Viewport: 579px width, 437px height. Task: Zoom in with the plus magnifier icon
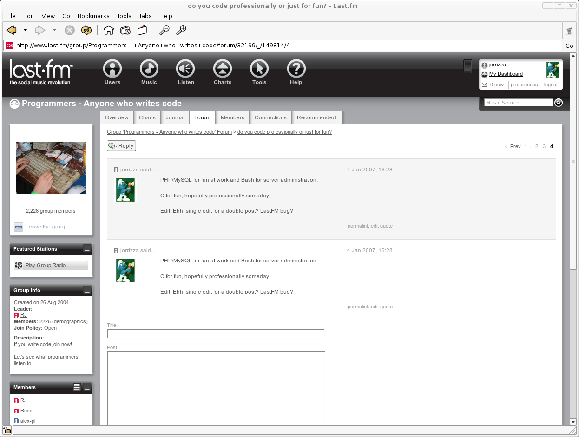(181, 30)
